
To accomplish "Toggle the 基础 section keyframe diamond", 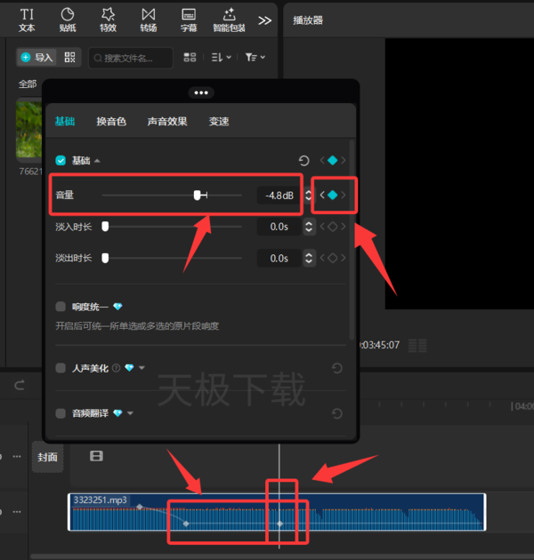I will [x=332, y=161].
